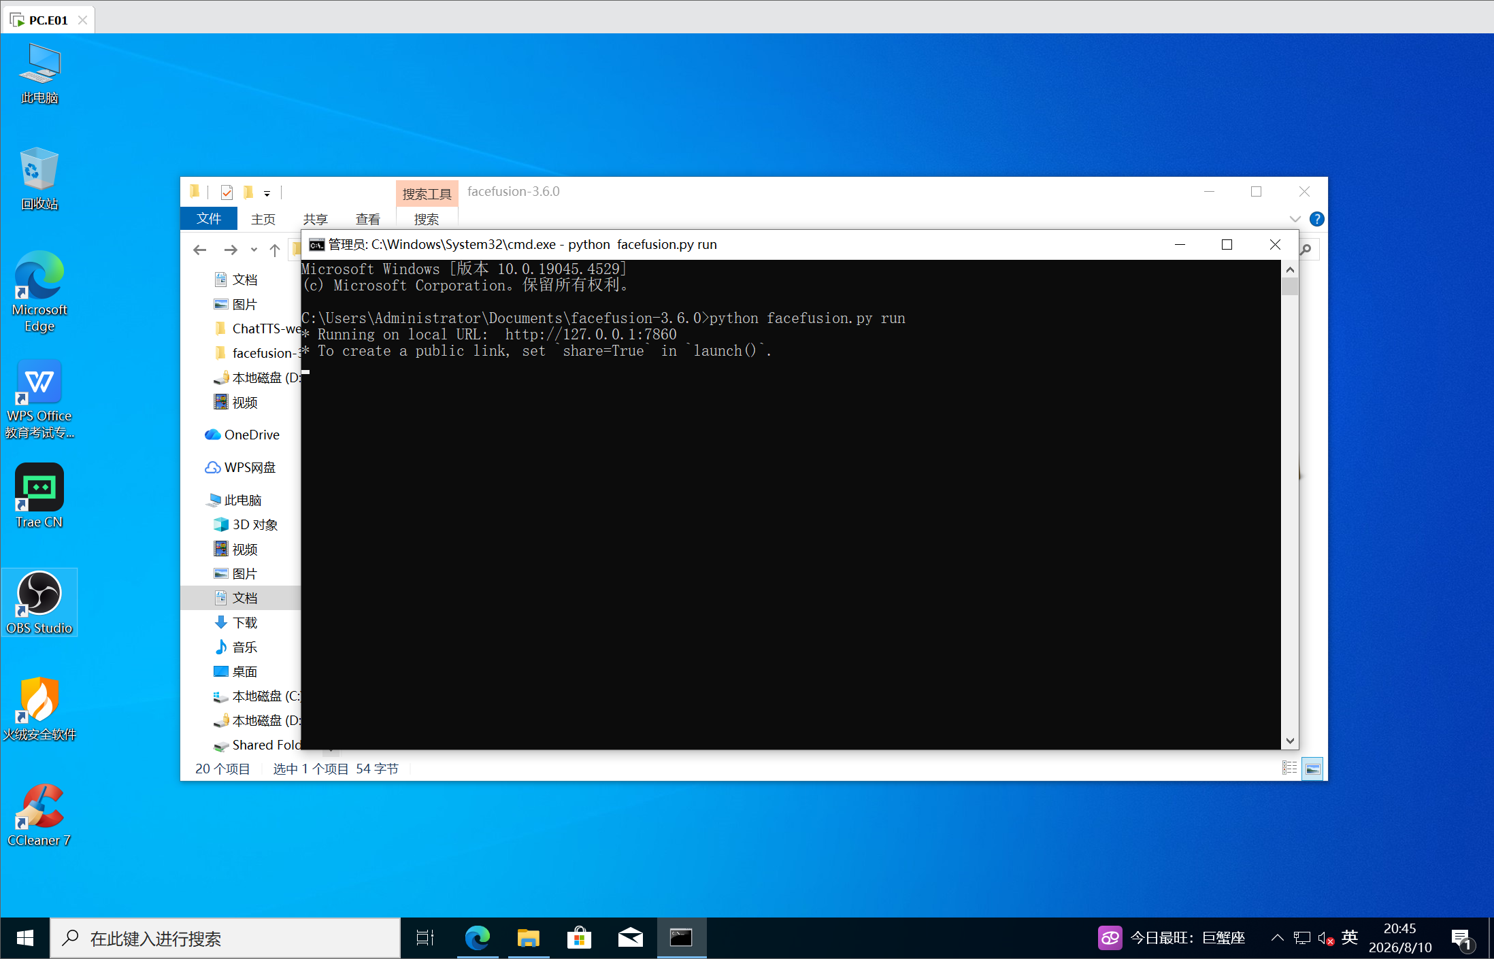Open recent locations dropdown in Explorer
Image resolution: width=1494 pixels, height=959 pixels.
click(254, 250)
